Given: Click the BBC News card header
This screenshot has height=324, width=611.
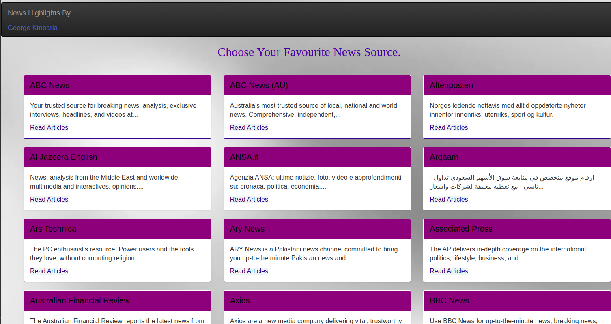Looking at the screenshot, I should [x=517, y=300].
